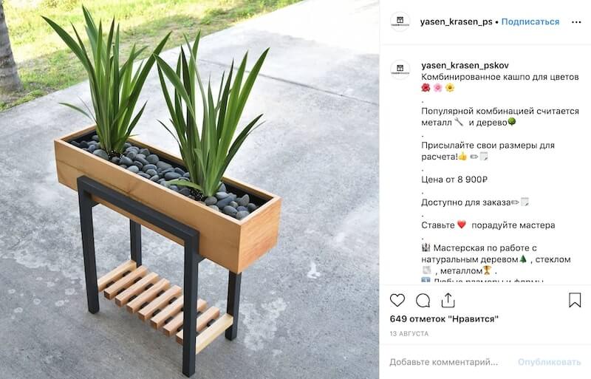The image size is (591, 379).
Task: Click profile avatar in post header
Action: [400, 21]
